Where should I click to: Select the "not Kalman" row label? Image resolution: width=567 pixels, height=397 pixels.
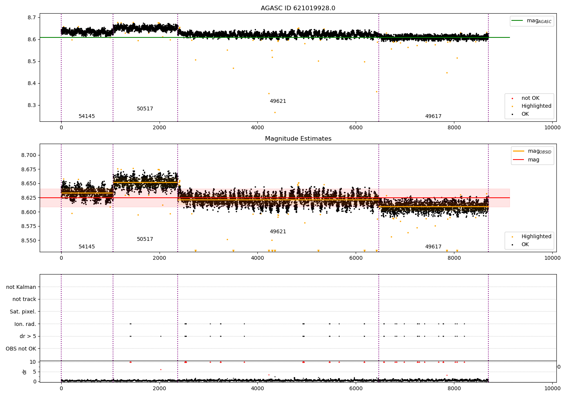[21, 287]
